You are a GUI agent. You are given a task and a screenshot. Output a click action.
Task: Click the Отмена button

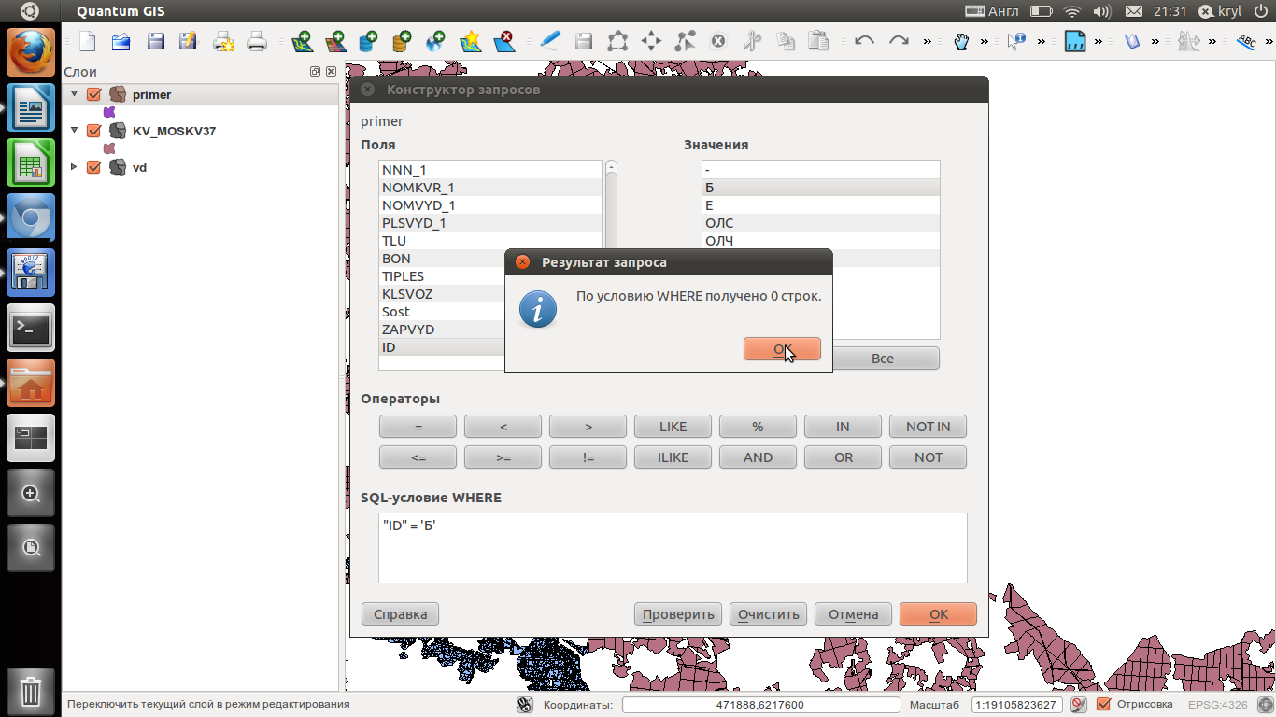853,613
